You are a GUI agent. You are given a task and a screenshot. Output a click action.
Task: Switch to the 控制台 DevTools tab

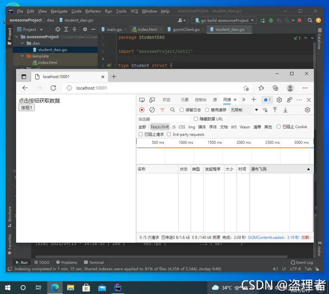coord(200,100)
